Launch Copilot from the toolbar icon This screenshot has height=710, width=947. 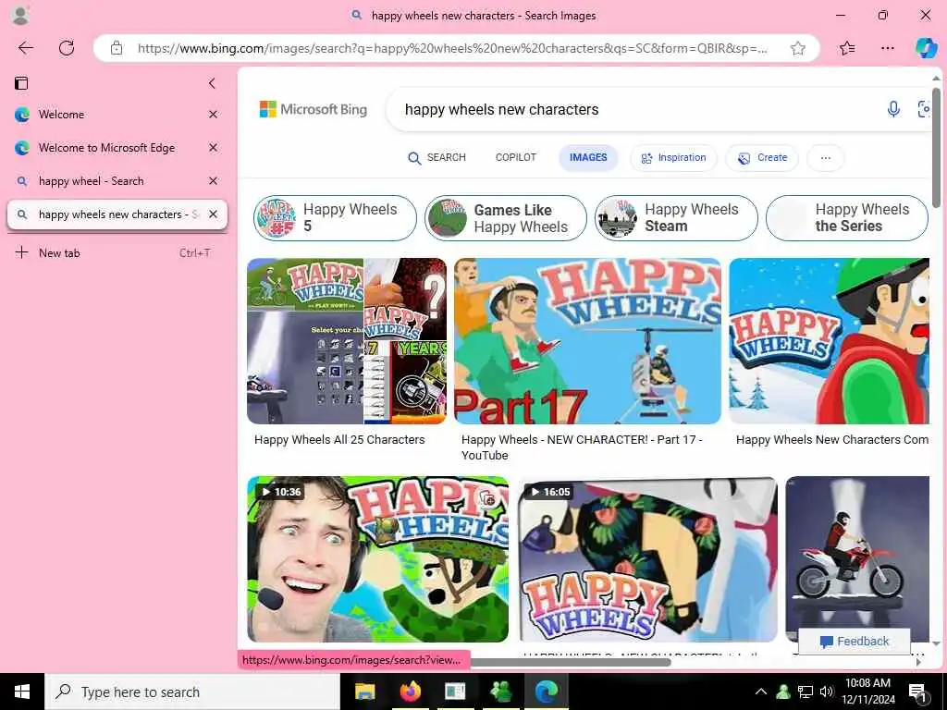tap(926, 48)
